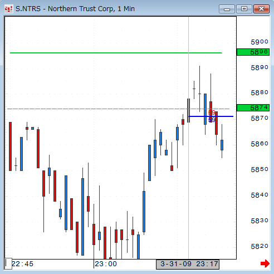Click the 5850 price axis label
Image resolution: width=274 pixels, height=274 pixels.
click(260, 169)
